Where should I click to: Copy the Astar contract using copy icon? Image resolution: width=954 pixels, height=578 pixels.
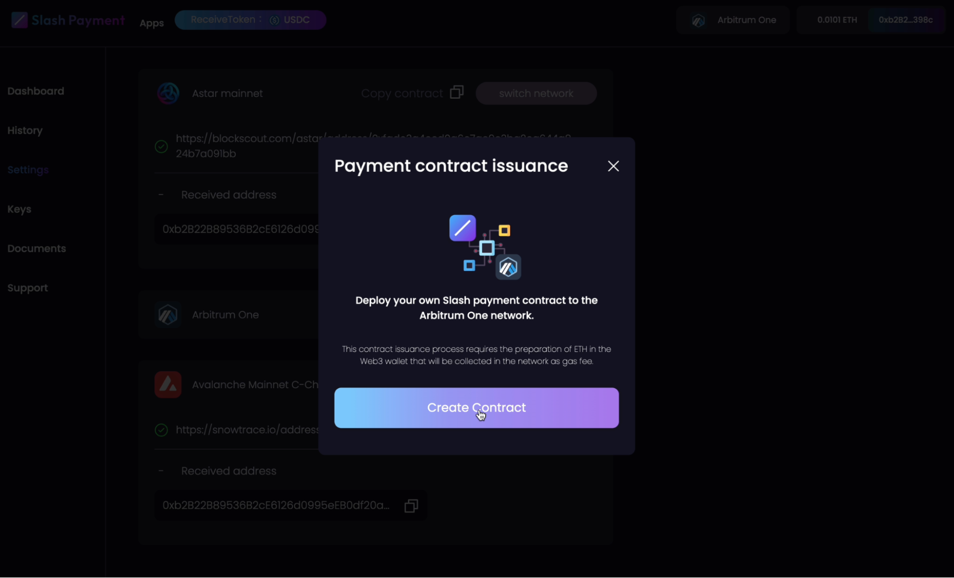[457, 92]
